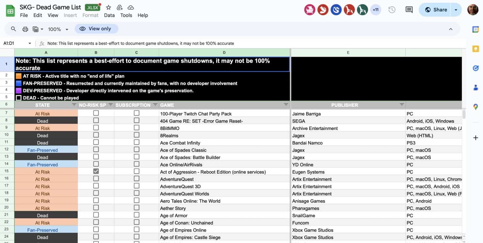Image resolution: width=483 pixels, height=243 pixels.
Task: Toggle NO-RISK SP checkbox for Age of Empires Online
Action: pos(96,230)
